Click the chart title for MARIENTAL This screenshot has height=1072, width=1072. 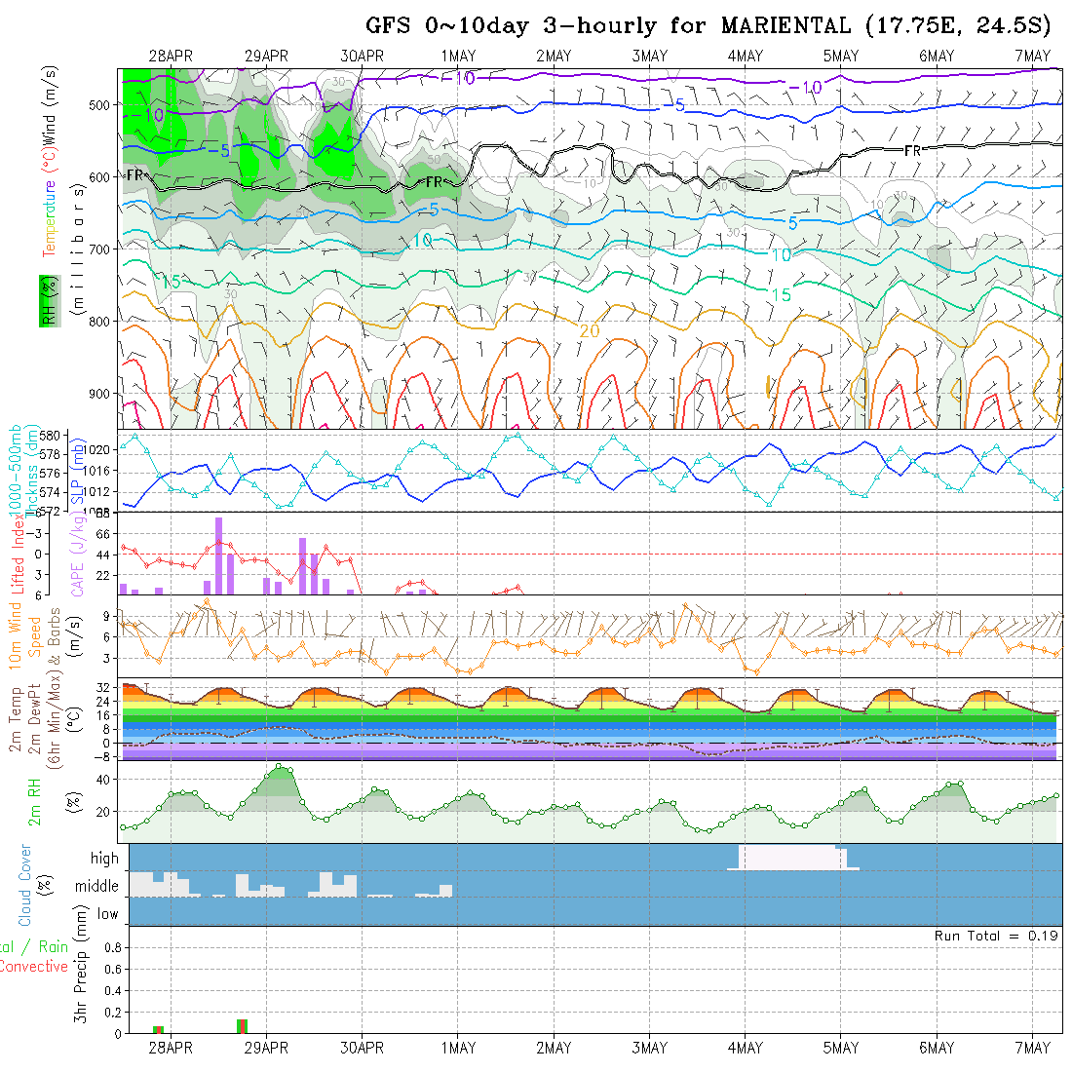(x=708, y=24)
